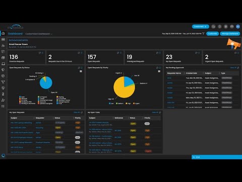The height and width of the screenshot is (182, 242).
Task: Click the Create New button
Action: coord(201,26)
